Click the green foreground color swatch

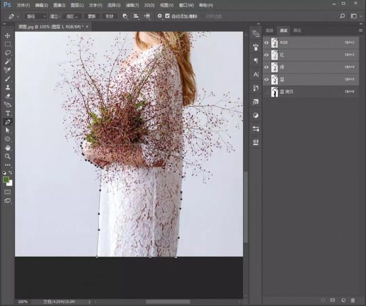click(x=6, y=179)
